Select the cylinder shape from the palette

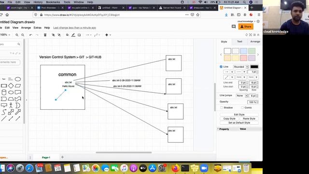4,92
